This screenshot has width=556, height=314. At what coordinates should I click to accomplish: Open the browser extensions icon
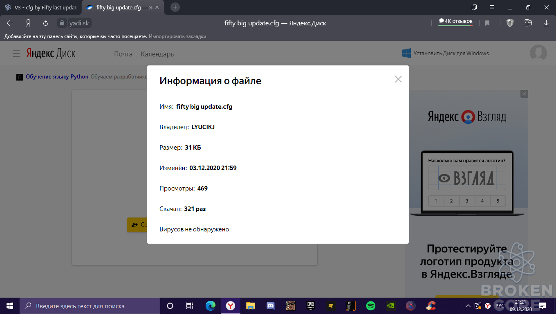click(x=528, y=23)
